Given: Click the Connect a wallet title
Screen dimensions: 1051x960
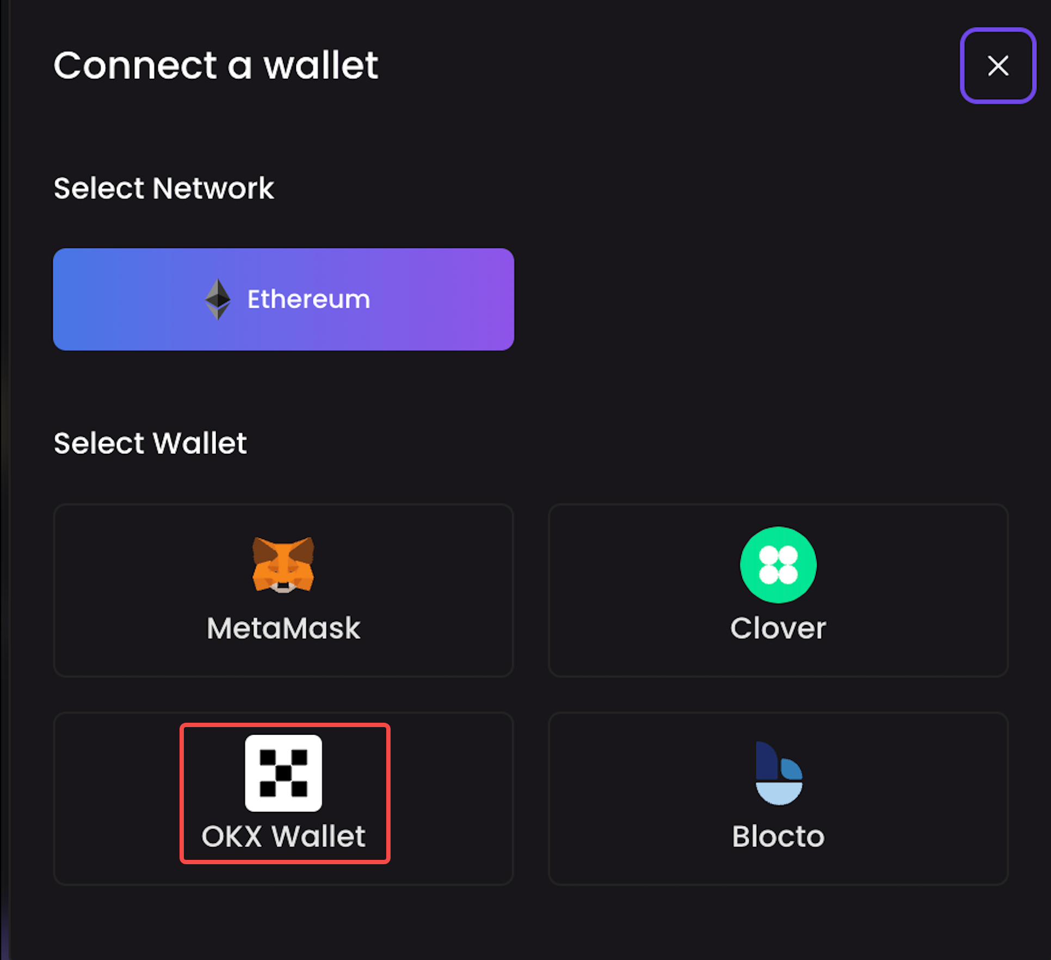Looking at the screenshot, I should point(215,65).
